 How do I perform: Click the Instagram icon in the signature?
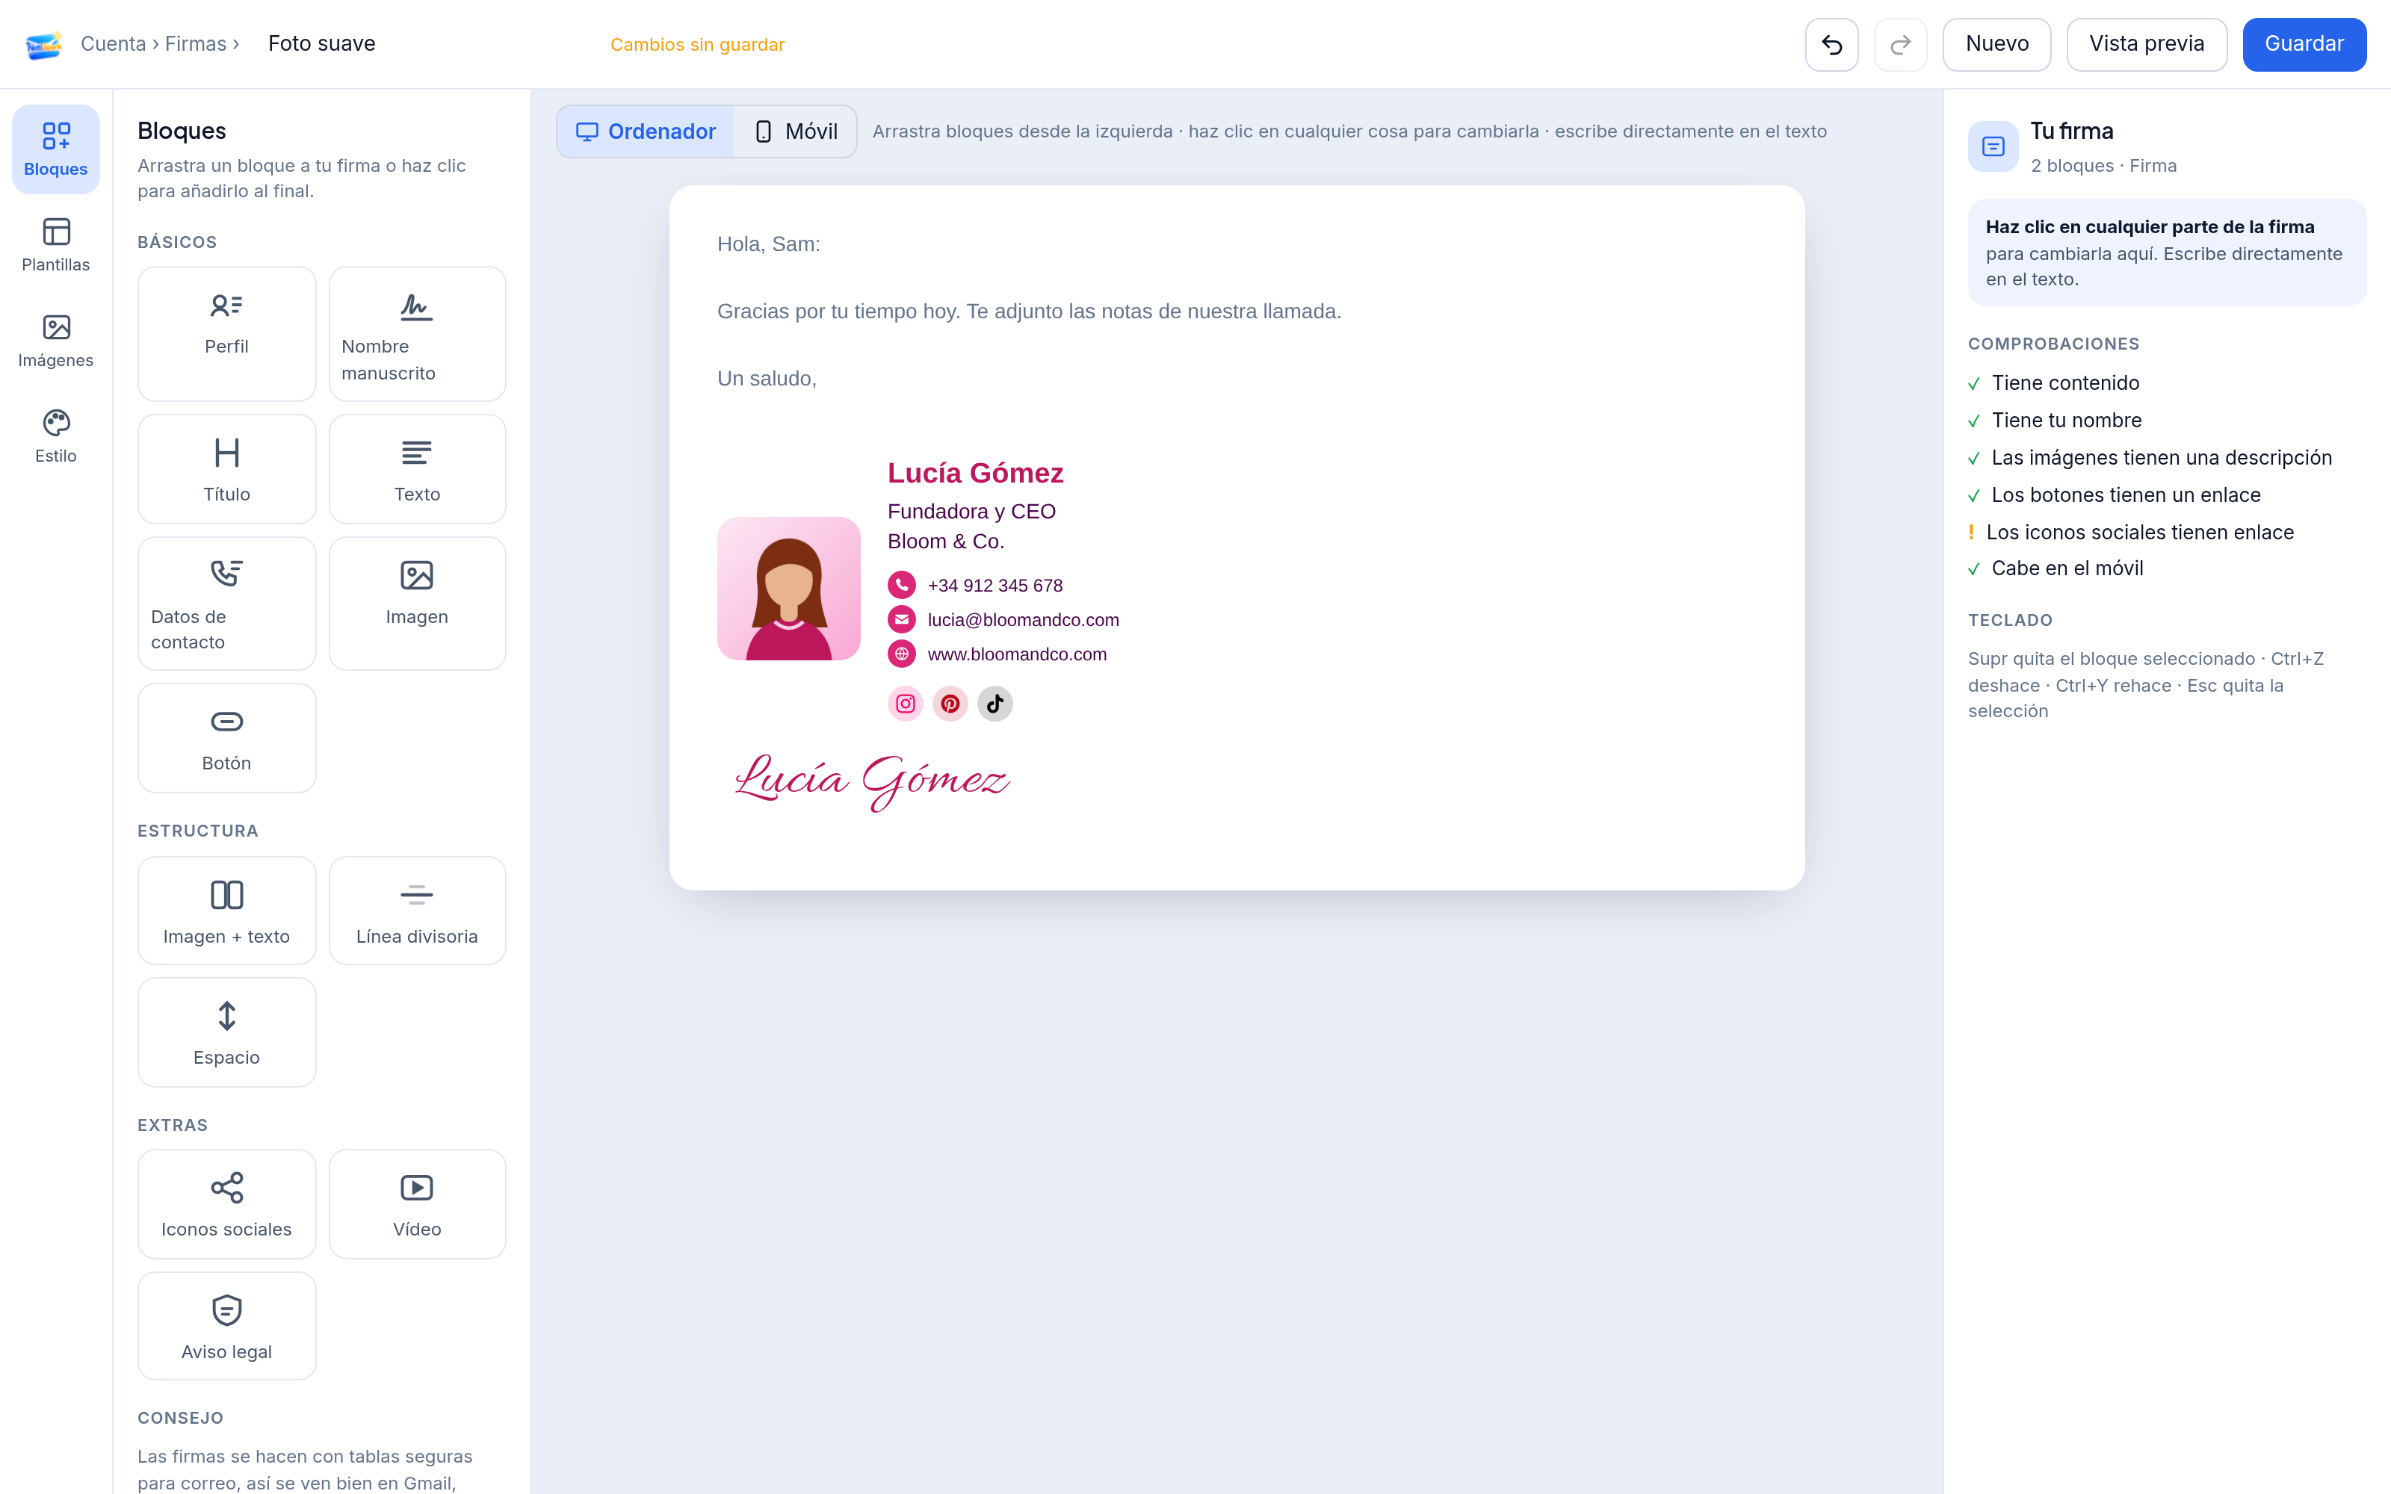coord(905,704)
